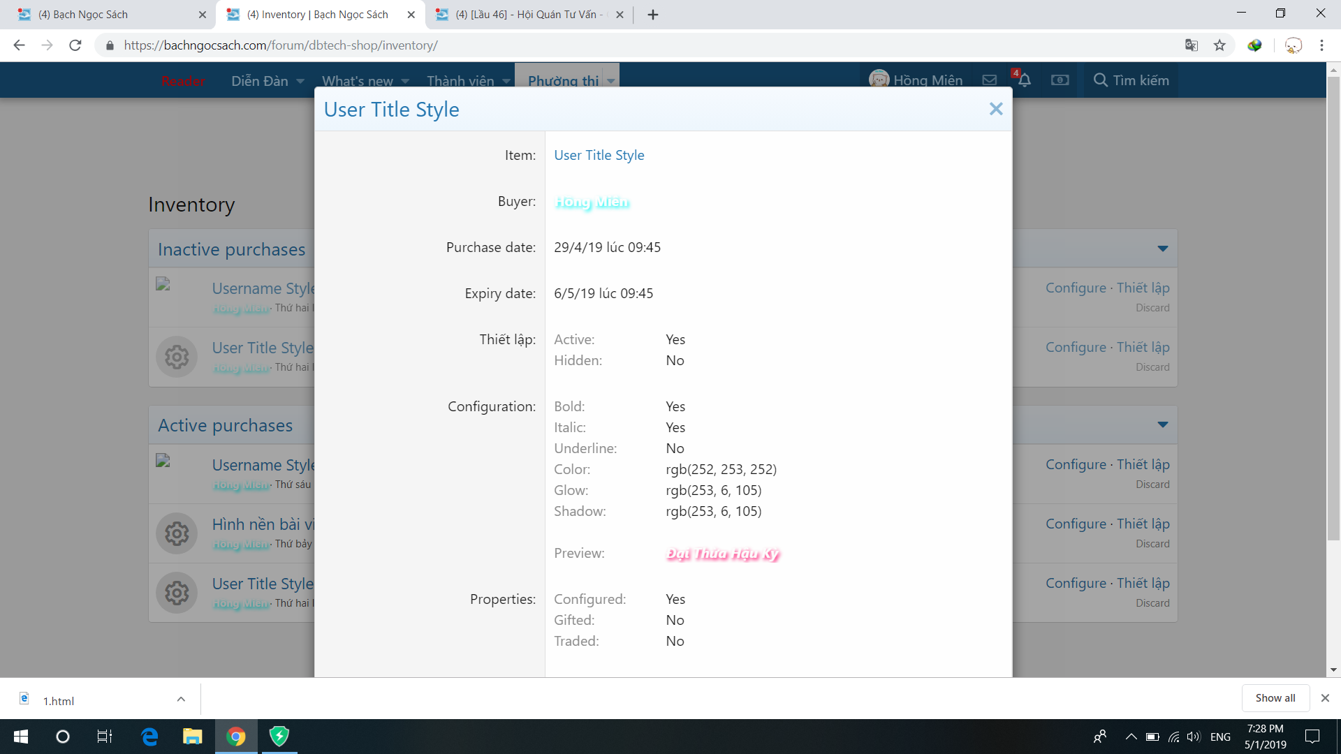Image resolution: width=1341 pixels, height=754 pixels.
Task: Open the inbox envelope icon
Action: (990, 80)
